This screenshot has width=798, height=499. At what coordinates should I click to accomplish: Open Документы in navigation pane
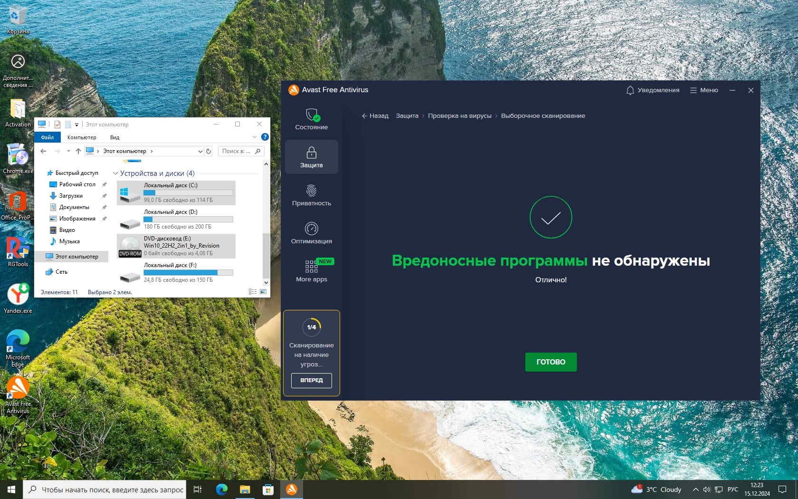click(x=74, y=207)
